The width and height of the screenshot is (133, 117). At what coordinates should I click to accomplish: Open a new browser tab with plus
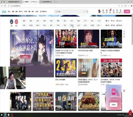tap(57, 2)
